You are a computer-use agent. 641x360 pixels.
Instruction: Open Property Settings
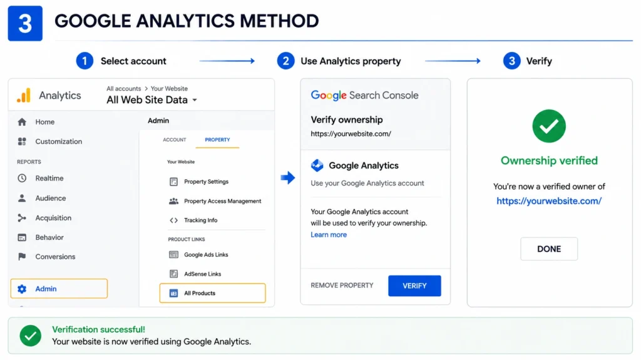[206, 182]
